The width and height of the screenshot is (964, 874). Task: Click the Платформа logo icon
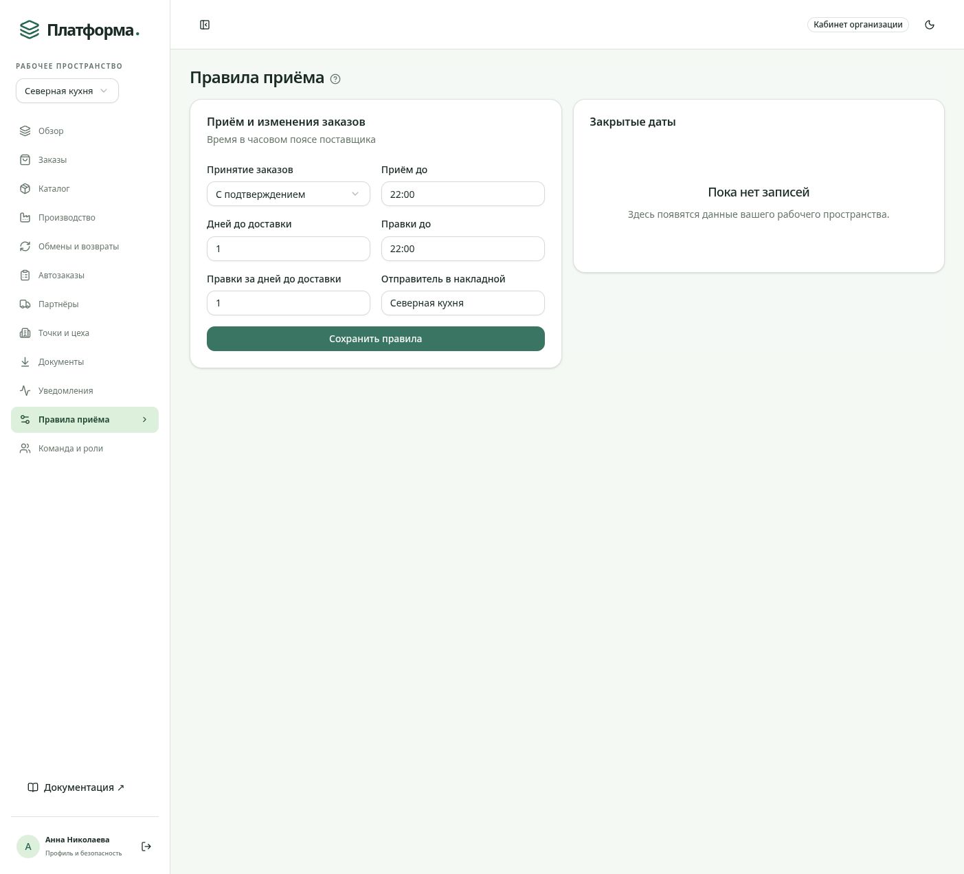30,30
